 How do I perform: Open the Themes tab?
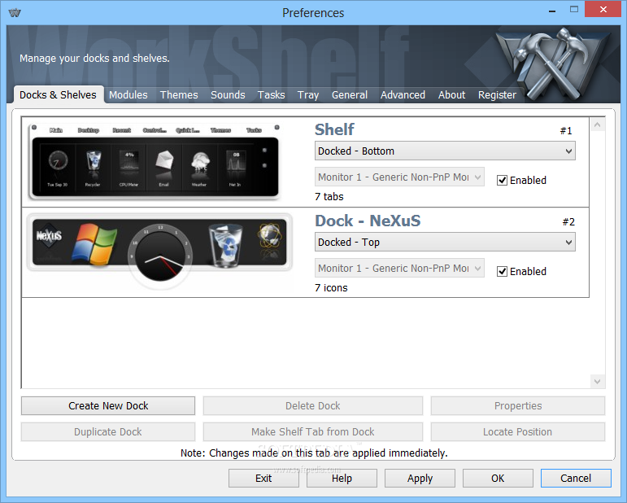pos(179,95)
